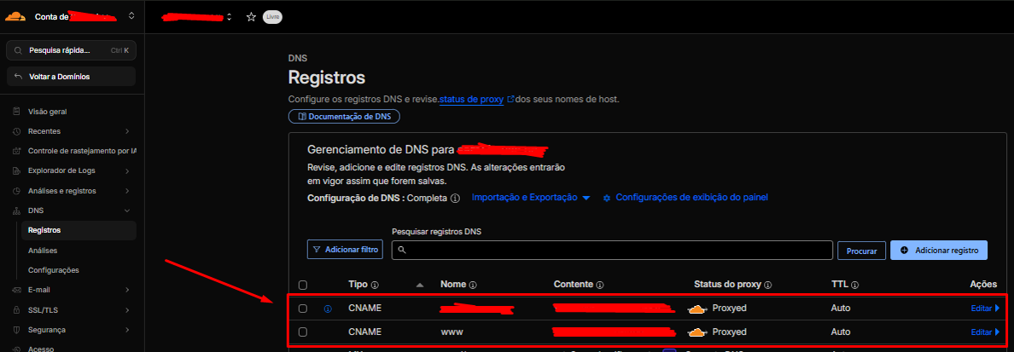Click the Cloudflare logo
This screenshot has width=1014, height=352.
(x=15, y=16)
